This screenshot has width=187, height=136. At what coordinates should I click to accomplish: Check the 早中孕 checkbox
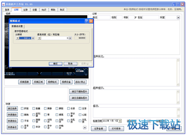[x=45, y=127]
